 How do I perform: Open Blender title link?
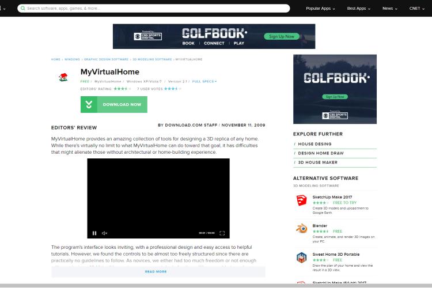coord(320,226)
